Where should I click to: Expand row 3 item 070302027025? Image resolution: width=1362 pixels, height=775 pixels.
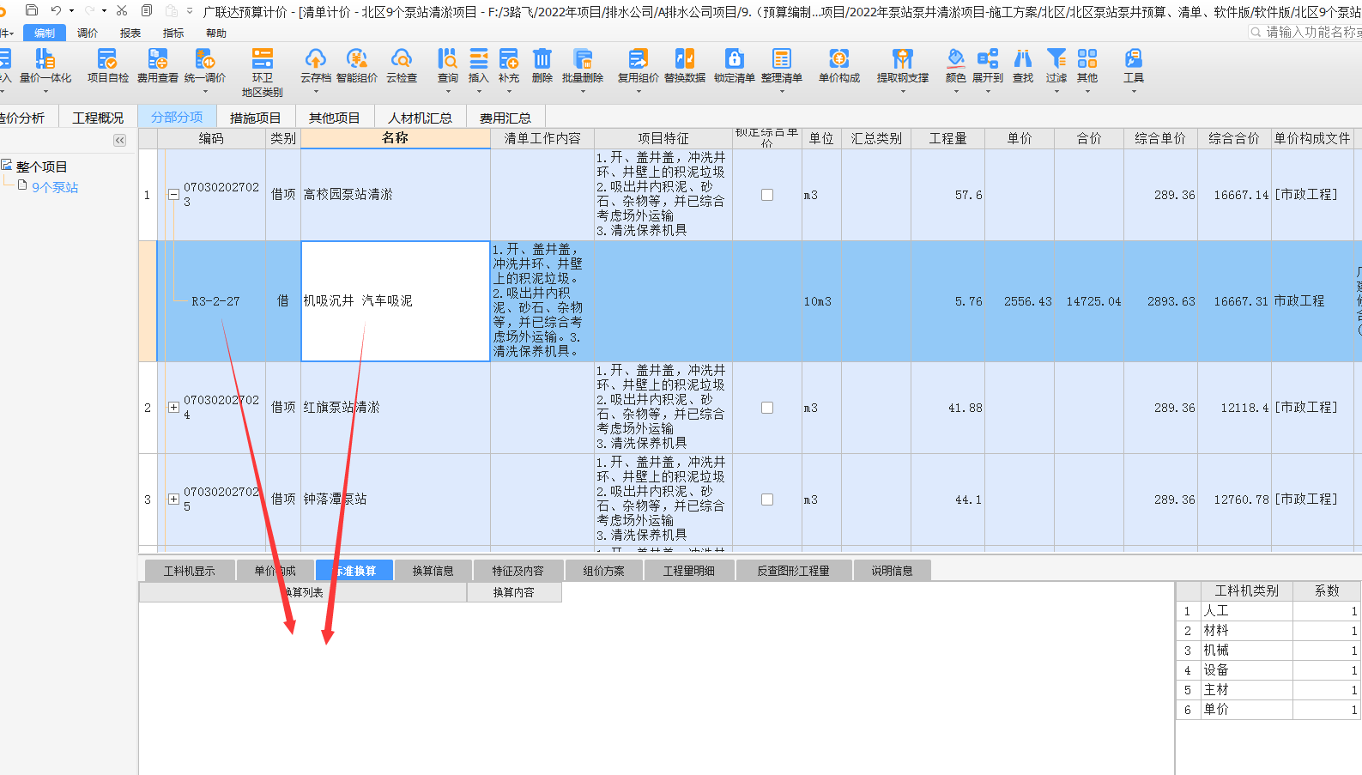click(173, 500)
